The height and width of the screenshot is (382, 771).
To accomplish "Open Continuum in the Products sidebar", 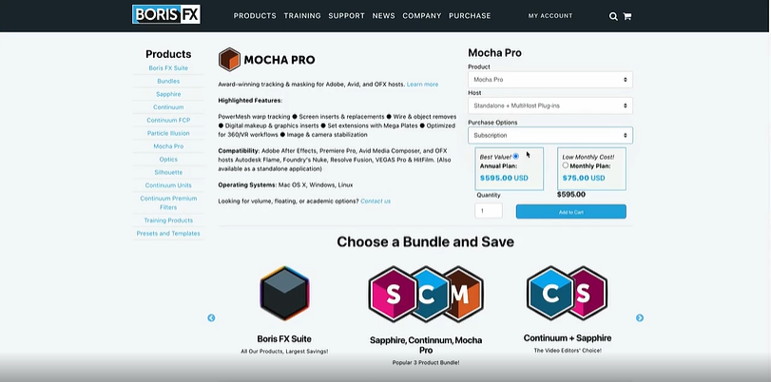I will pos(168,107).
